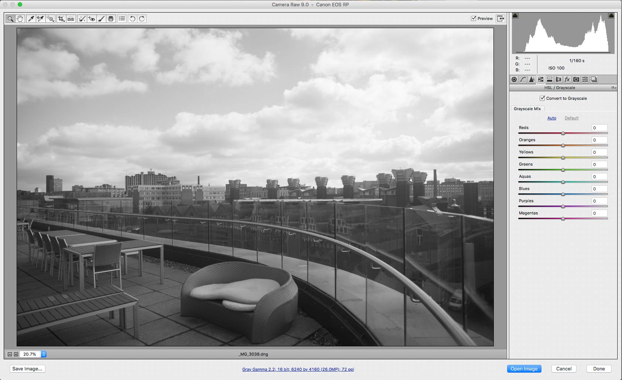This screenshot has height=380, width=622.
Task: Click the Open Image button
Action: pyautogui.click(x=524, y=369)
